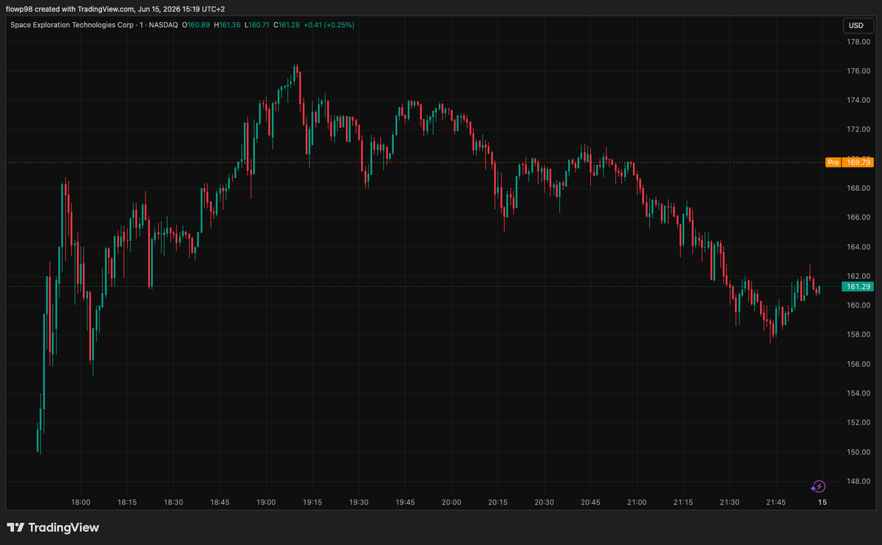Click the Space Exploration Technologies Corp title
Image resolution: width=882 pixels, height=545 pixels.
72,25
